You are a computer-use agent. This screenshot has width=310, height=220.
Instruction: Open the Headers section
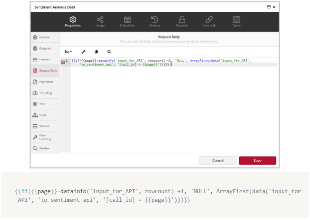45,59
